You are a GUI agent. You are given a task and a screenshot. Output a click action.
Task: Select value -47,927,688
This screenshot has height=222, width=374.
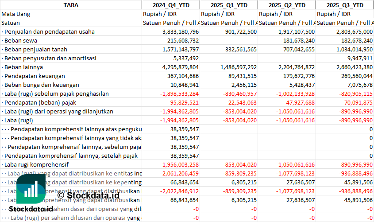[299, 103]
